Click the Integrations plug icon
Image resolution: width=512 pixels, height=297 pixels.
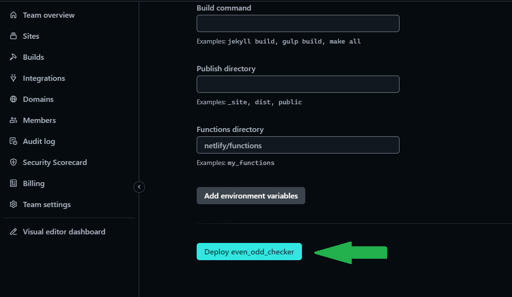[x=13, y=78]
